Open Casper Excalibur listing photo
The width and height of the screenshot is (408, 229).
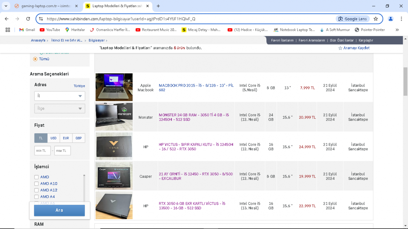click(114, 176)
